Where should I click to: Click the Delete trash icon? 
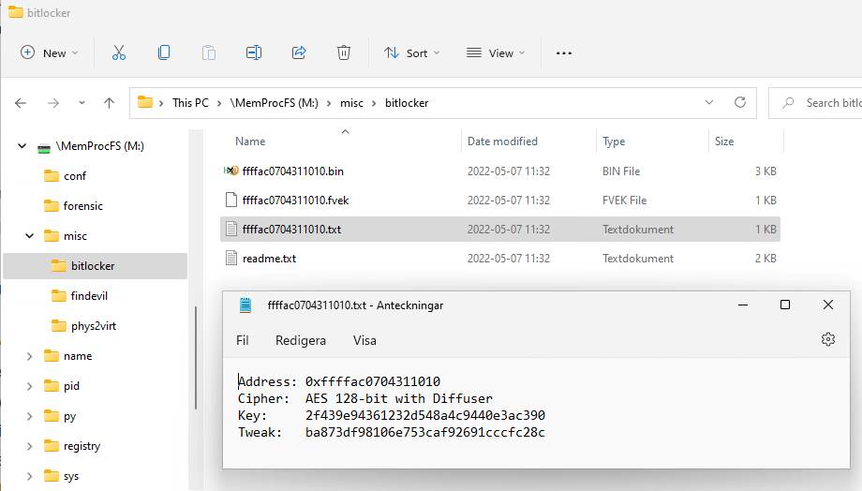(x=344, y=52)
